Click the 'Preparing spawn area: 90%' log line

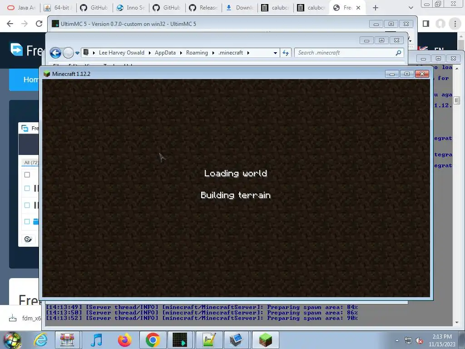coord(202,318)
